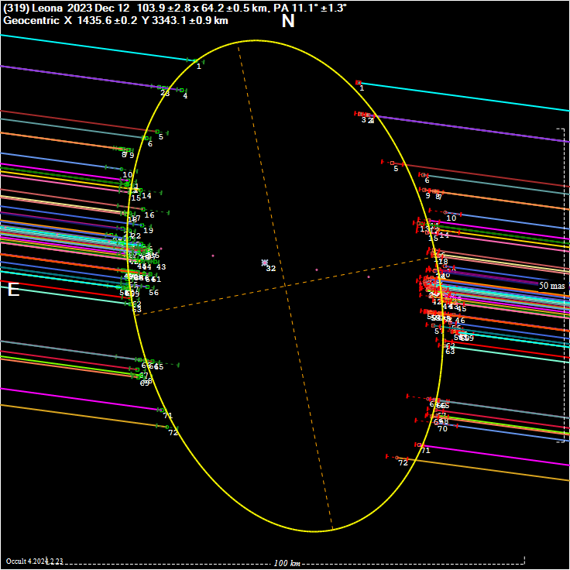
Task: Click the "50 mas" angular scale label
Action: (552, 286)
